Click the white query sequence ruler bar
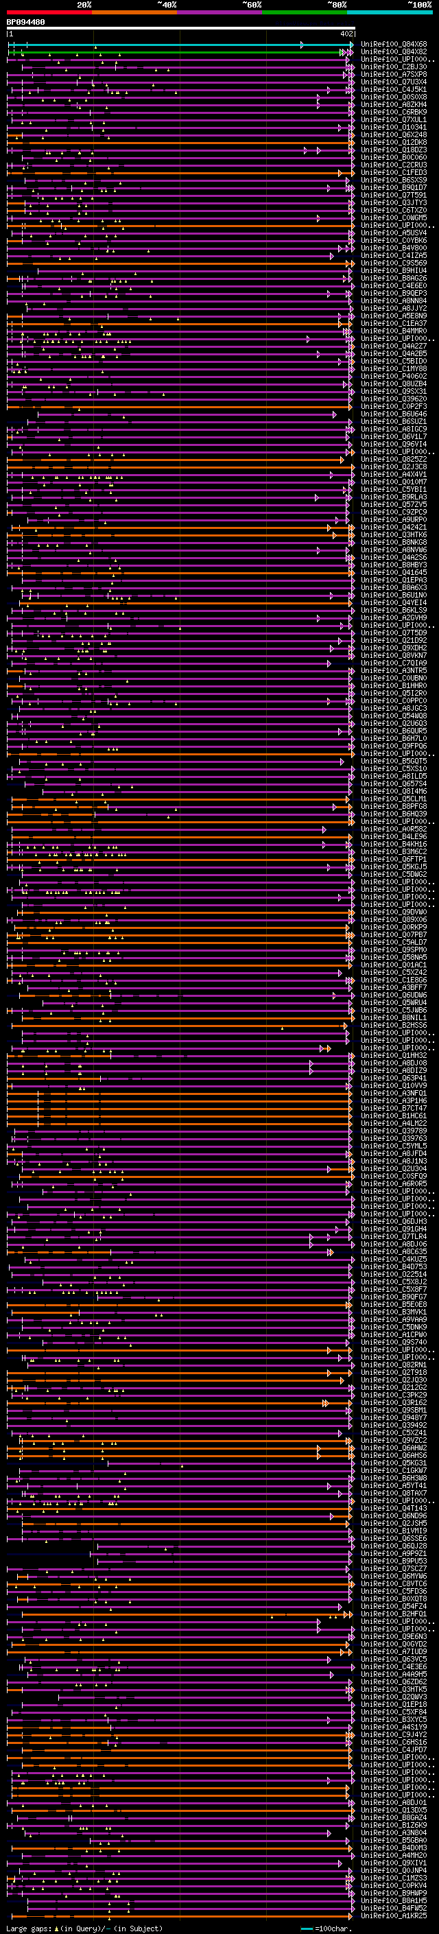Viewport: 439px width, 1934px height. point(181,29)
